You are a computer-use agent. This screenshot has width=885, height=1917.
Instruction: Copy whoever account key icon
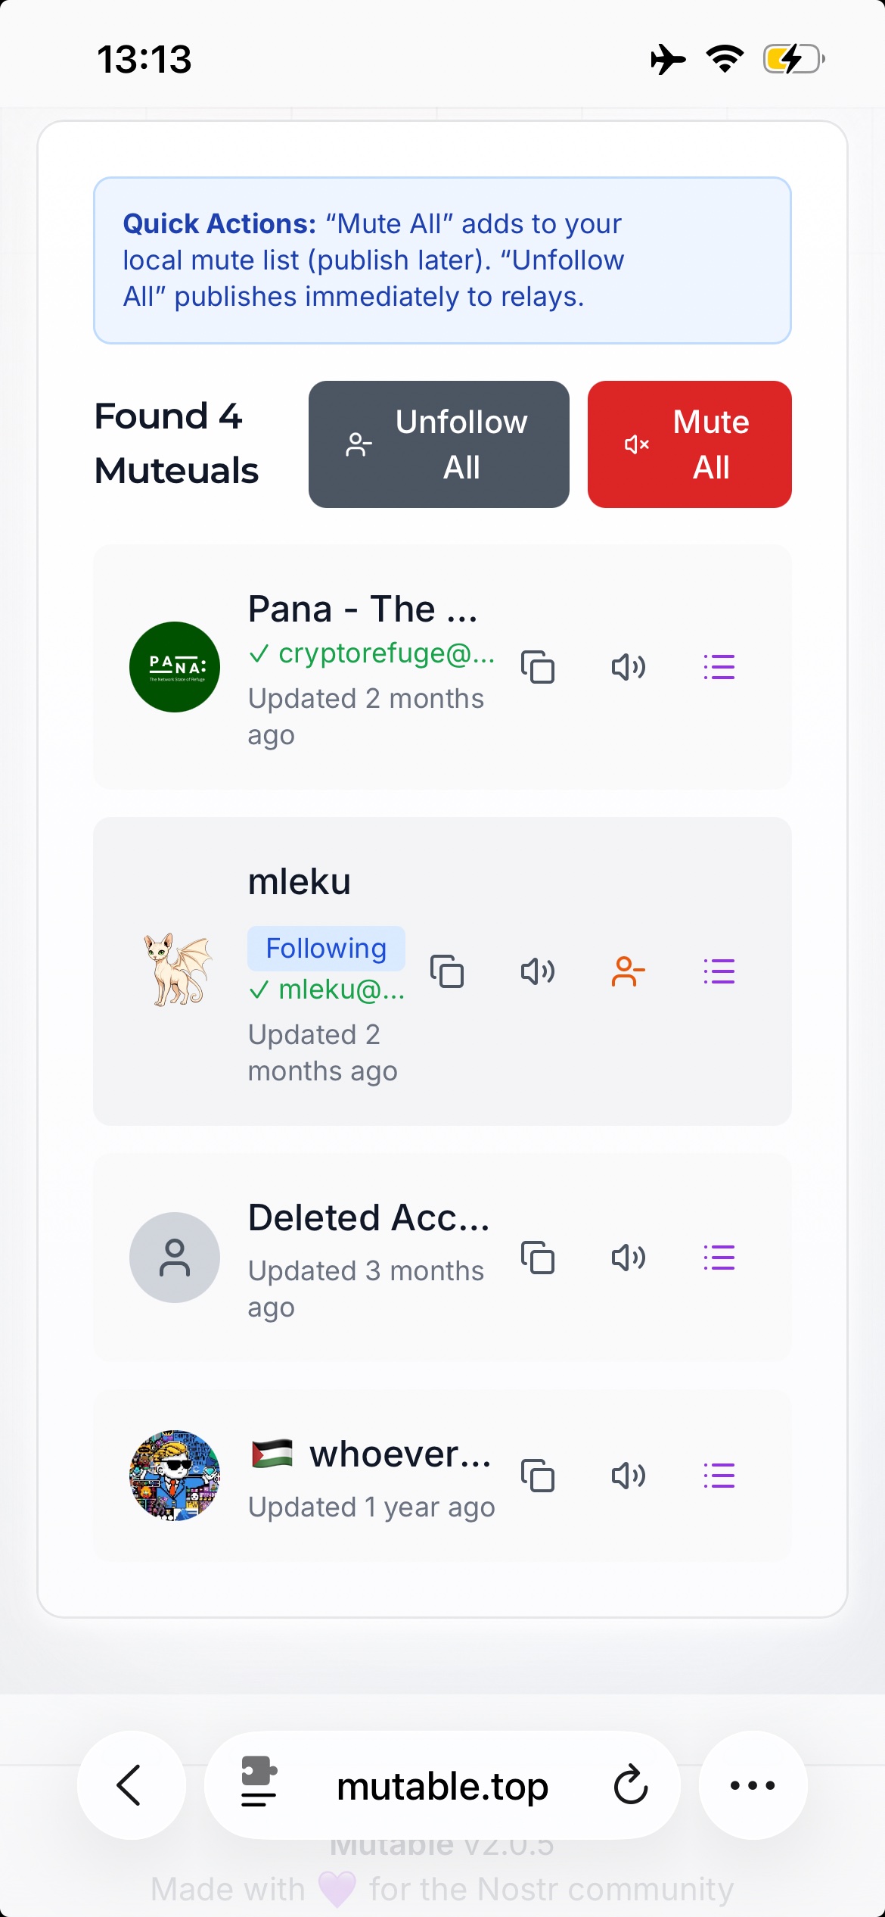click(x=538, y=1476)
